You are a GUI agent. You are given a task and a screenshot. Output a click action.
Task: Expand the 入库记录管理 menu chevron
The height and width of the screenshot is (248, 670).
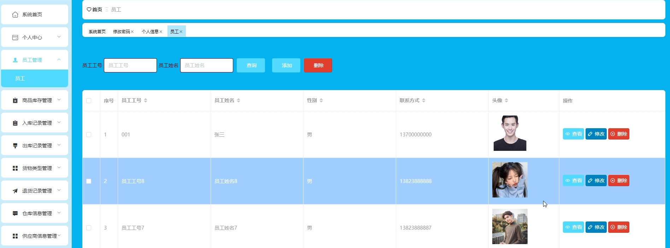coord(59,123)
